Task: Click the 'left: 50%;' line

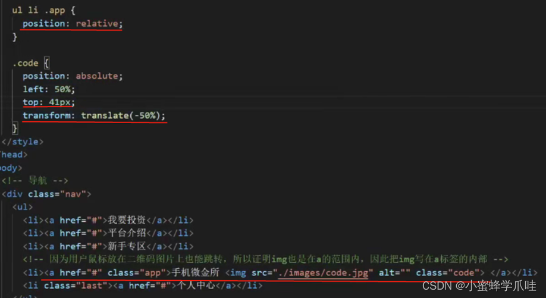Action: pos(49,89)
